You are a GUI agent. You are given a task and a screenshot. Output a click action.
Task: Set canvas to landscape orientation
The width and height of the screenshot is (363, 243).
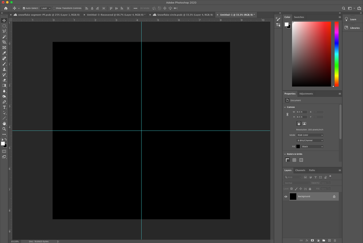tap(304, 123)
